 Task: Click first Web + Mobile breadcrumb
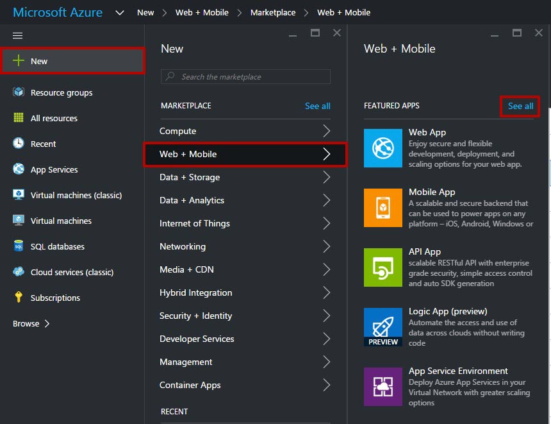(202, 13)
